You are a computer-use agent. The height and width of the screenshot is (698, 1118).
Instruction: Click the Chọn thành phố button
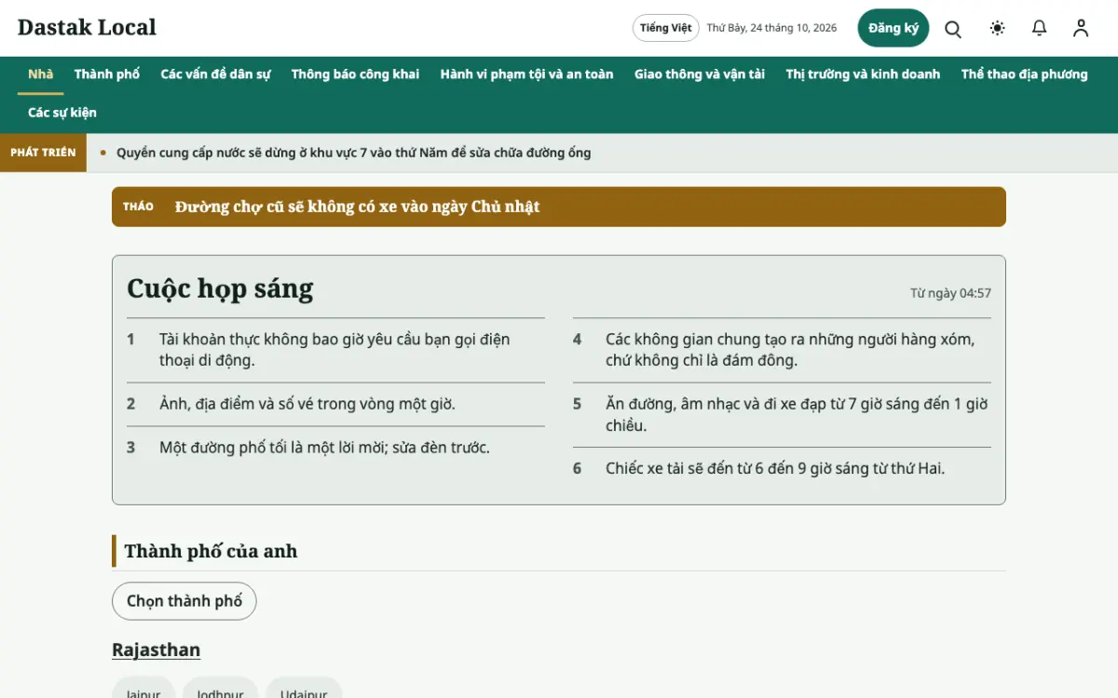pyautogui.click(x=184, y=601)
